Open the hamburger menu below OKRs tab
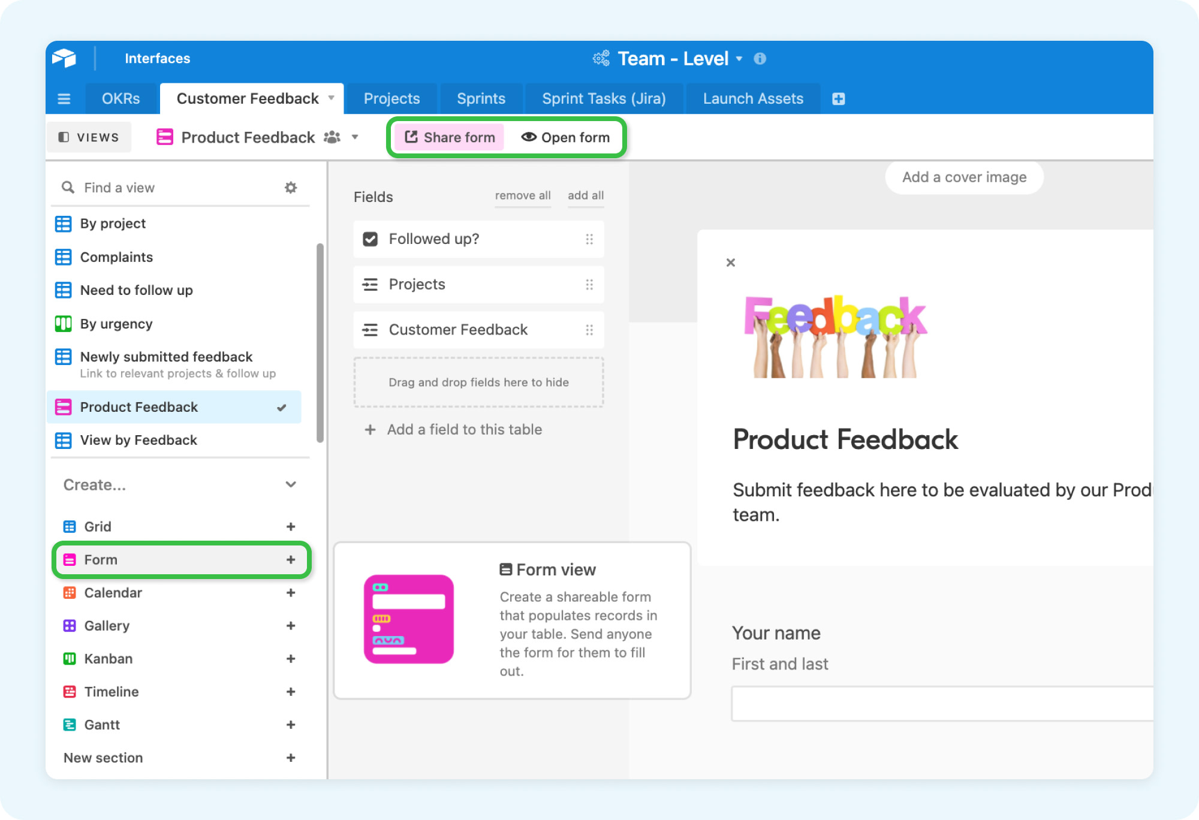1199x820 pixels. pos(64,99)
